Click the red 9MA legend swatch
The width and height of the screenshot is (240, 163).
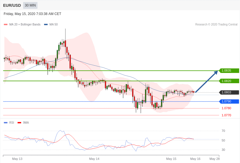click(19, 123)
